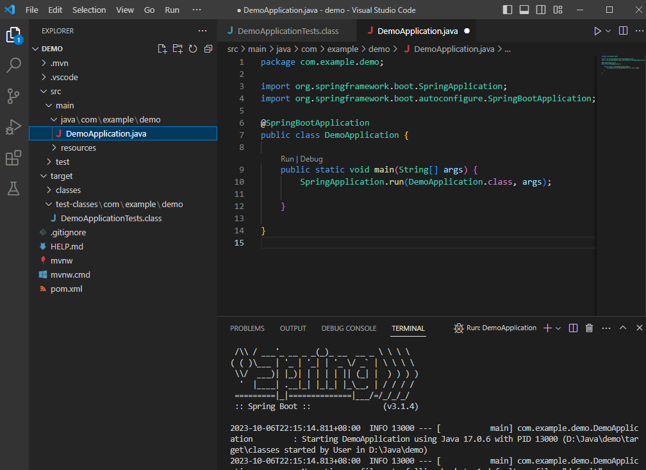Toggle the bottom panel layout button
Screen dimensions: 646x470
point(524,10)
